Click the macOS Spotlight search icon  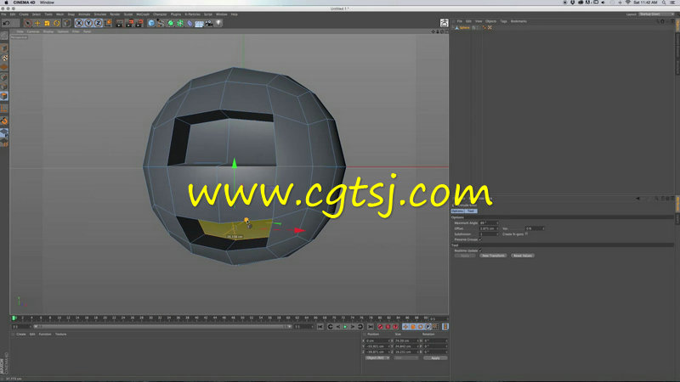coord(664,3)
